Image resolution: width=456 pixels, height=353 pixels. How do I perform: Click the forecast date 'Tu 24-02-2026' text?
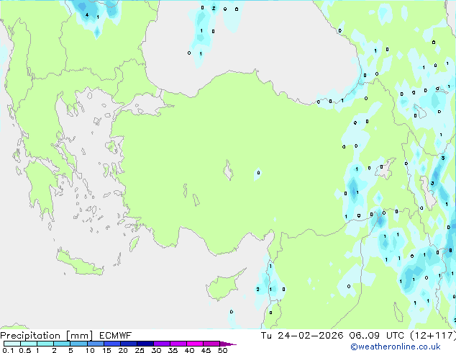(x=302, y=336)
